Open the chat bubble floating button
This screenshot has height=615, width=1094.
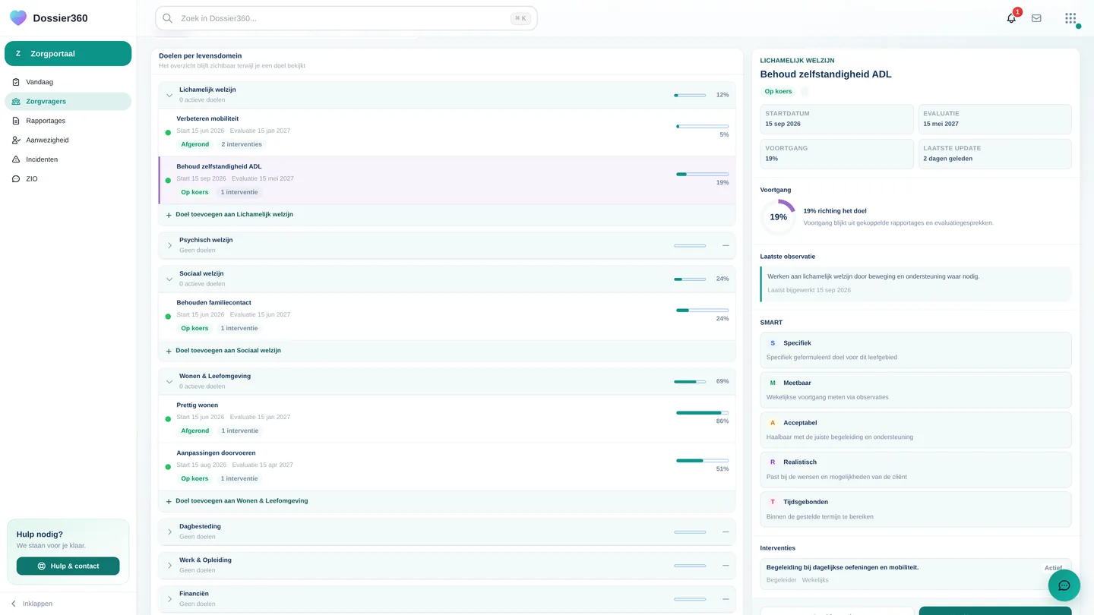[1064, 585]
